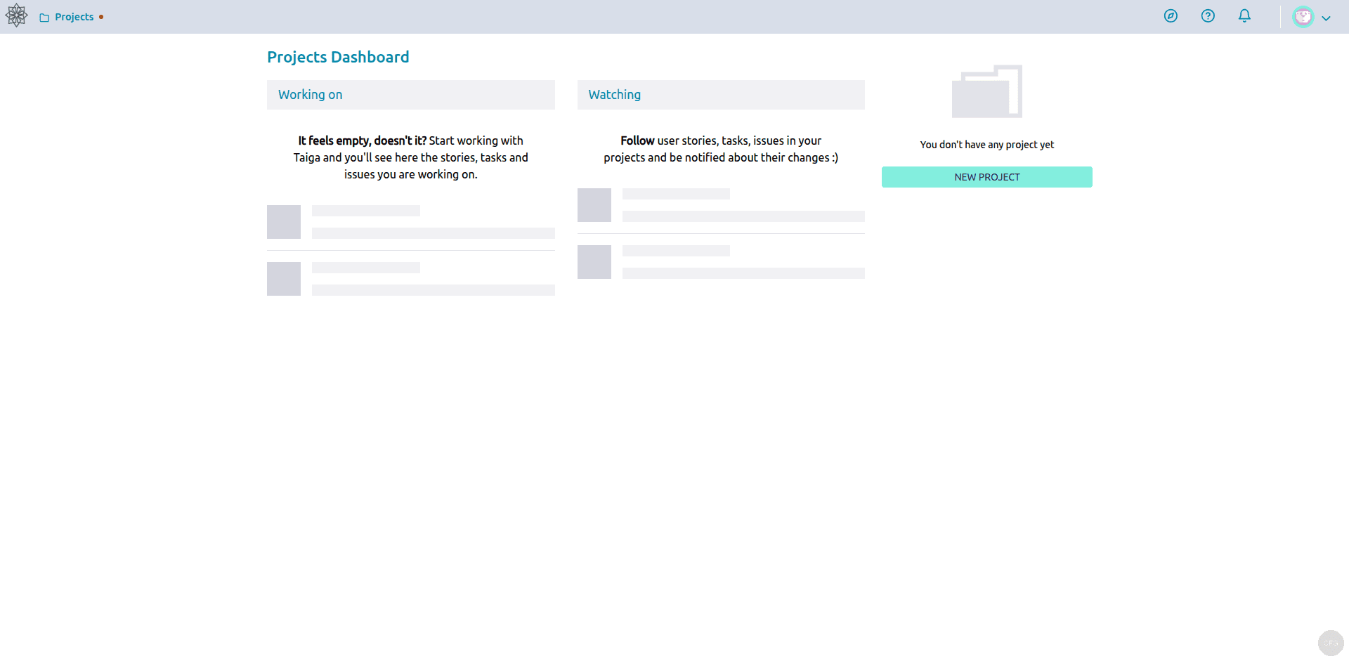The image size is (1349, 661).
Task: Select the Working on section header
Action: (x=310, y=94)
